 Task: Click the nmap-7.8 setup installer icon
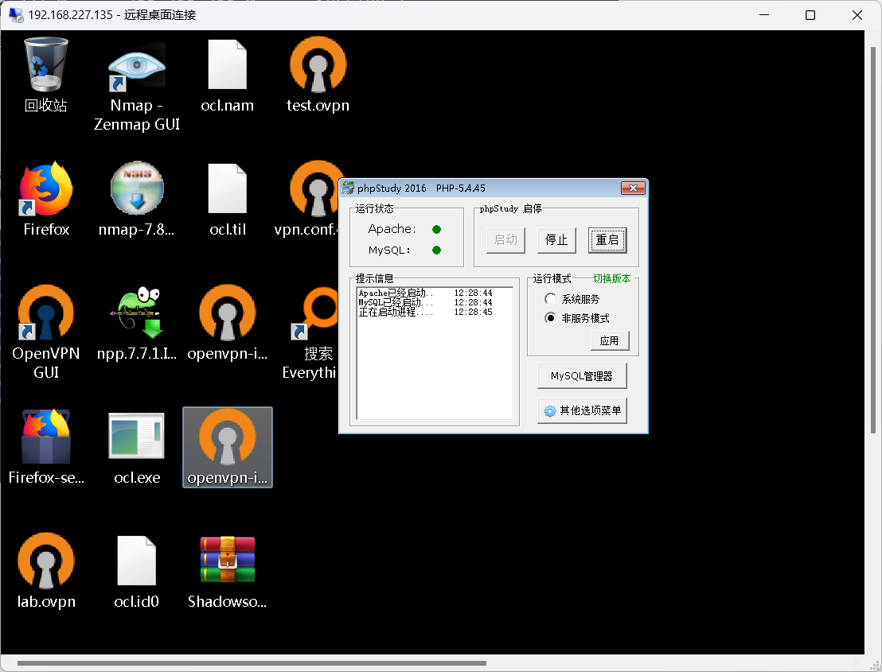pos(137,189)
